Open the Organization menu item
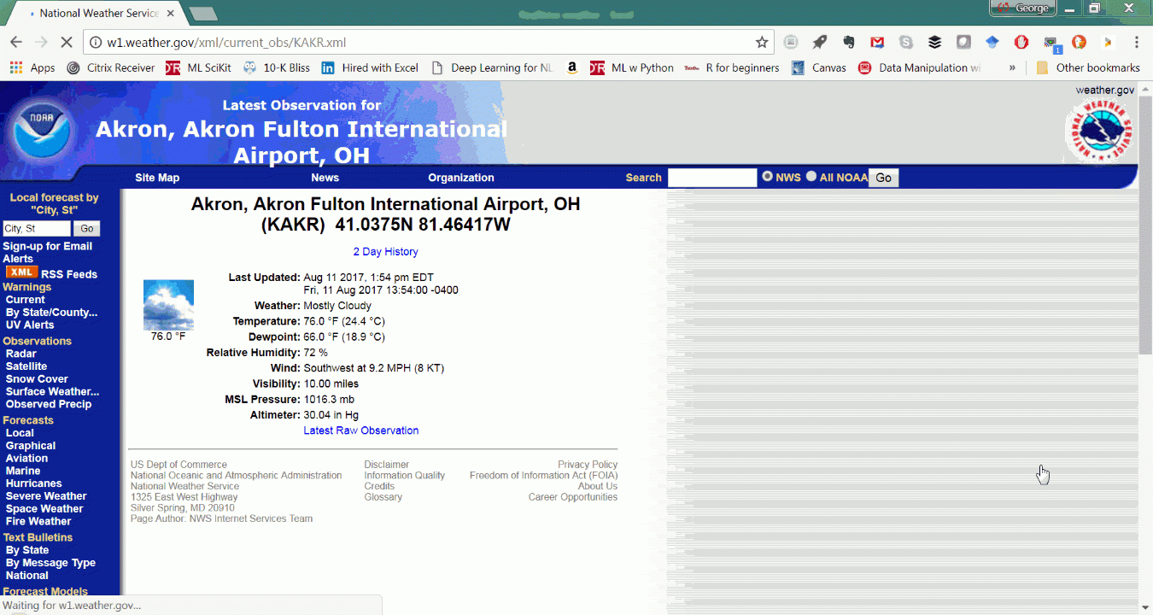Image resolution: width=1153 pixels, height=615 pixels. point(461,178)
